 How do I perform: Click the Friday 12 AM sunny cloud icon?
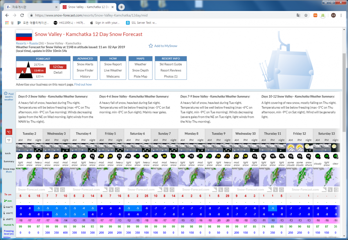pos(291,147)
